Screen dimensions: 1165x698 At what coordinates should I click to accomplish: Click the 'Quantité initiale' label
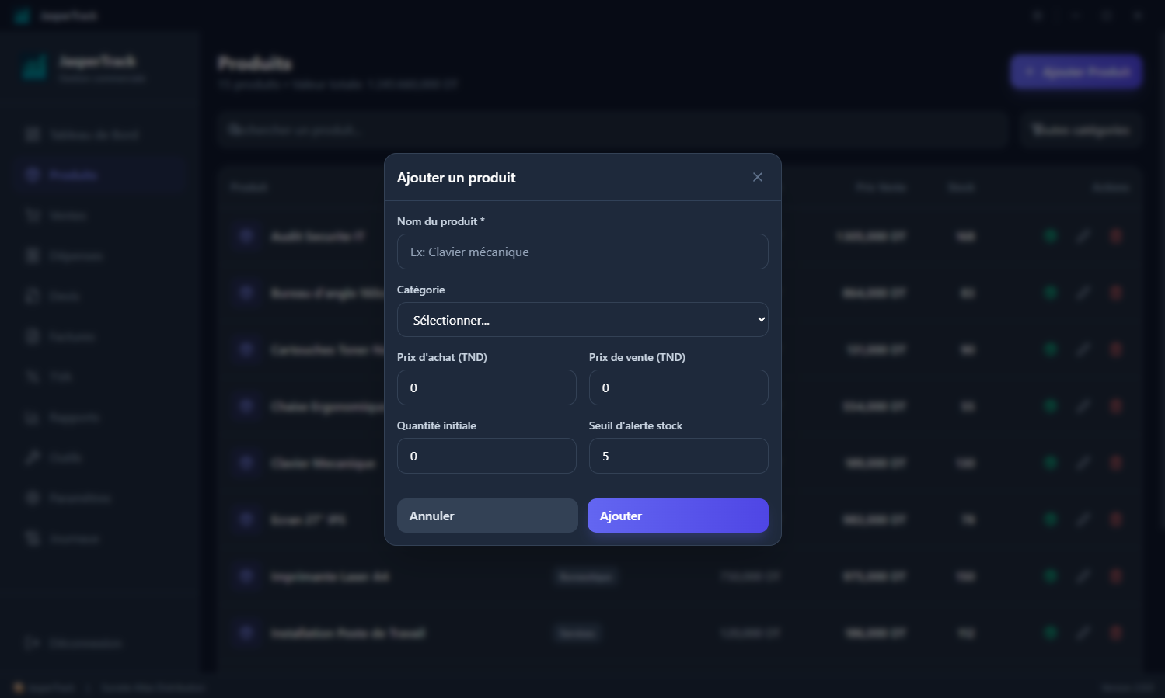(x=437, y=425)
